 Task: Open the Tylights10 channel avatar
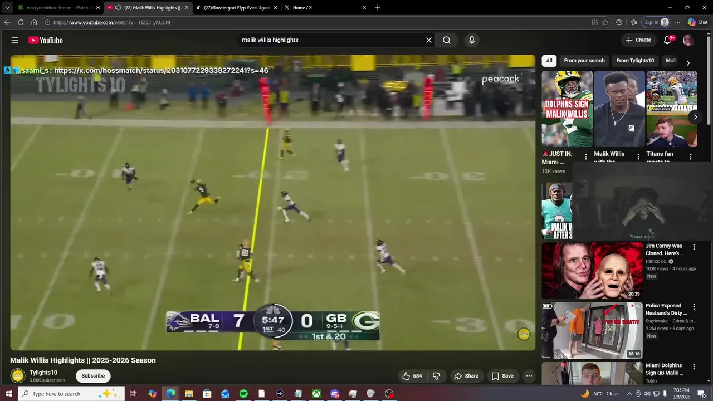(18, 376)
